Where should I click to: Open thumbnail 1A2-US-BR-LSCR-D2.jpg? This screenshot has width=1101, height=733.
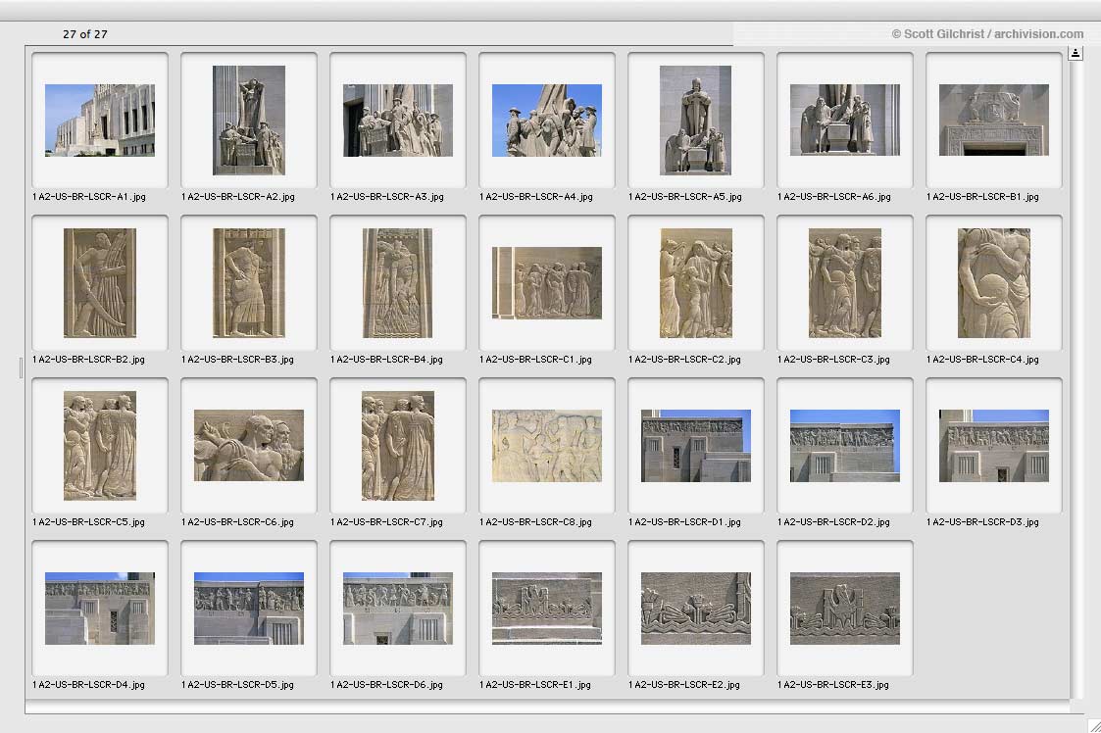845,446
